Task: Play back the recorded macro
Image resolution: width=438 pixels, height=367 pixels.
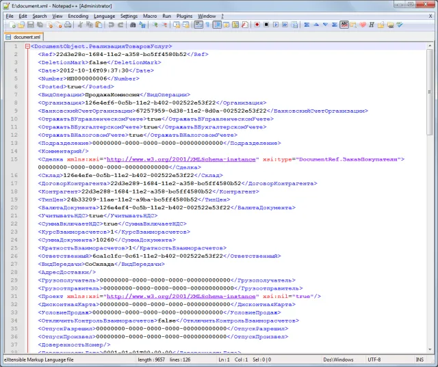Action: 276,25
